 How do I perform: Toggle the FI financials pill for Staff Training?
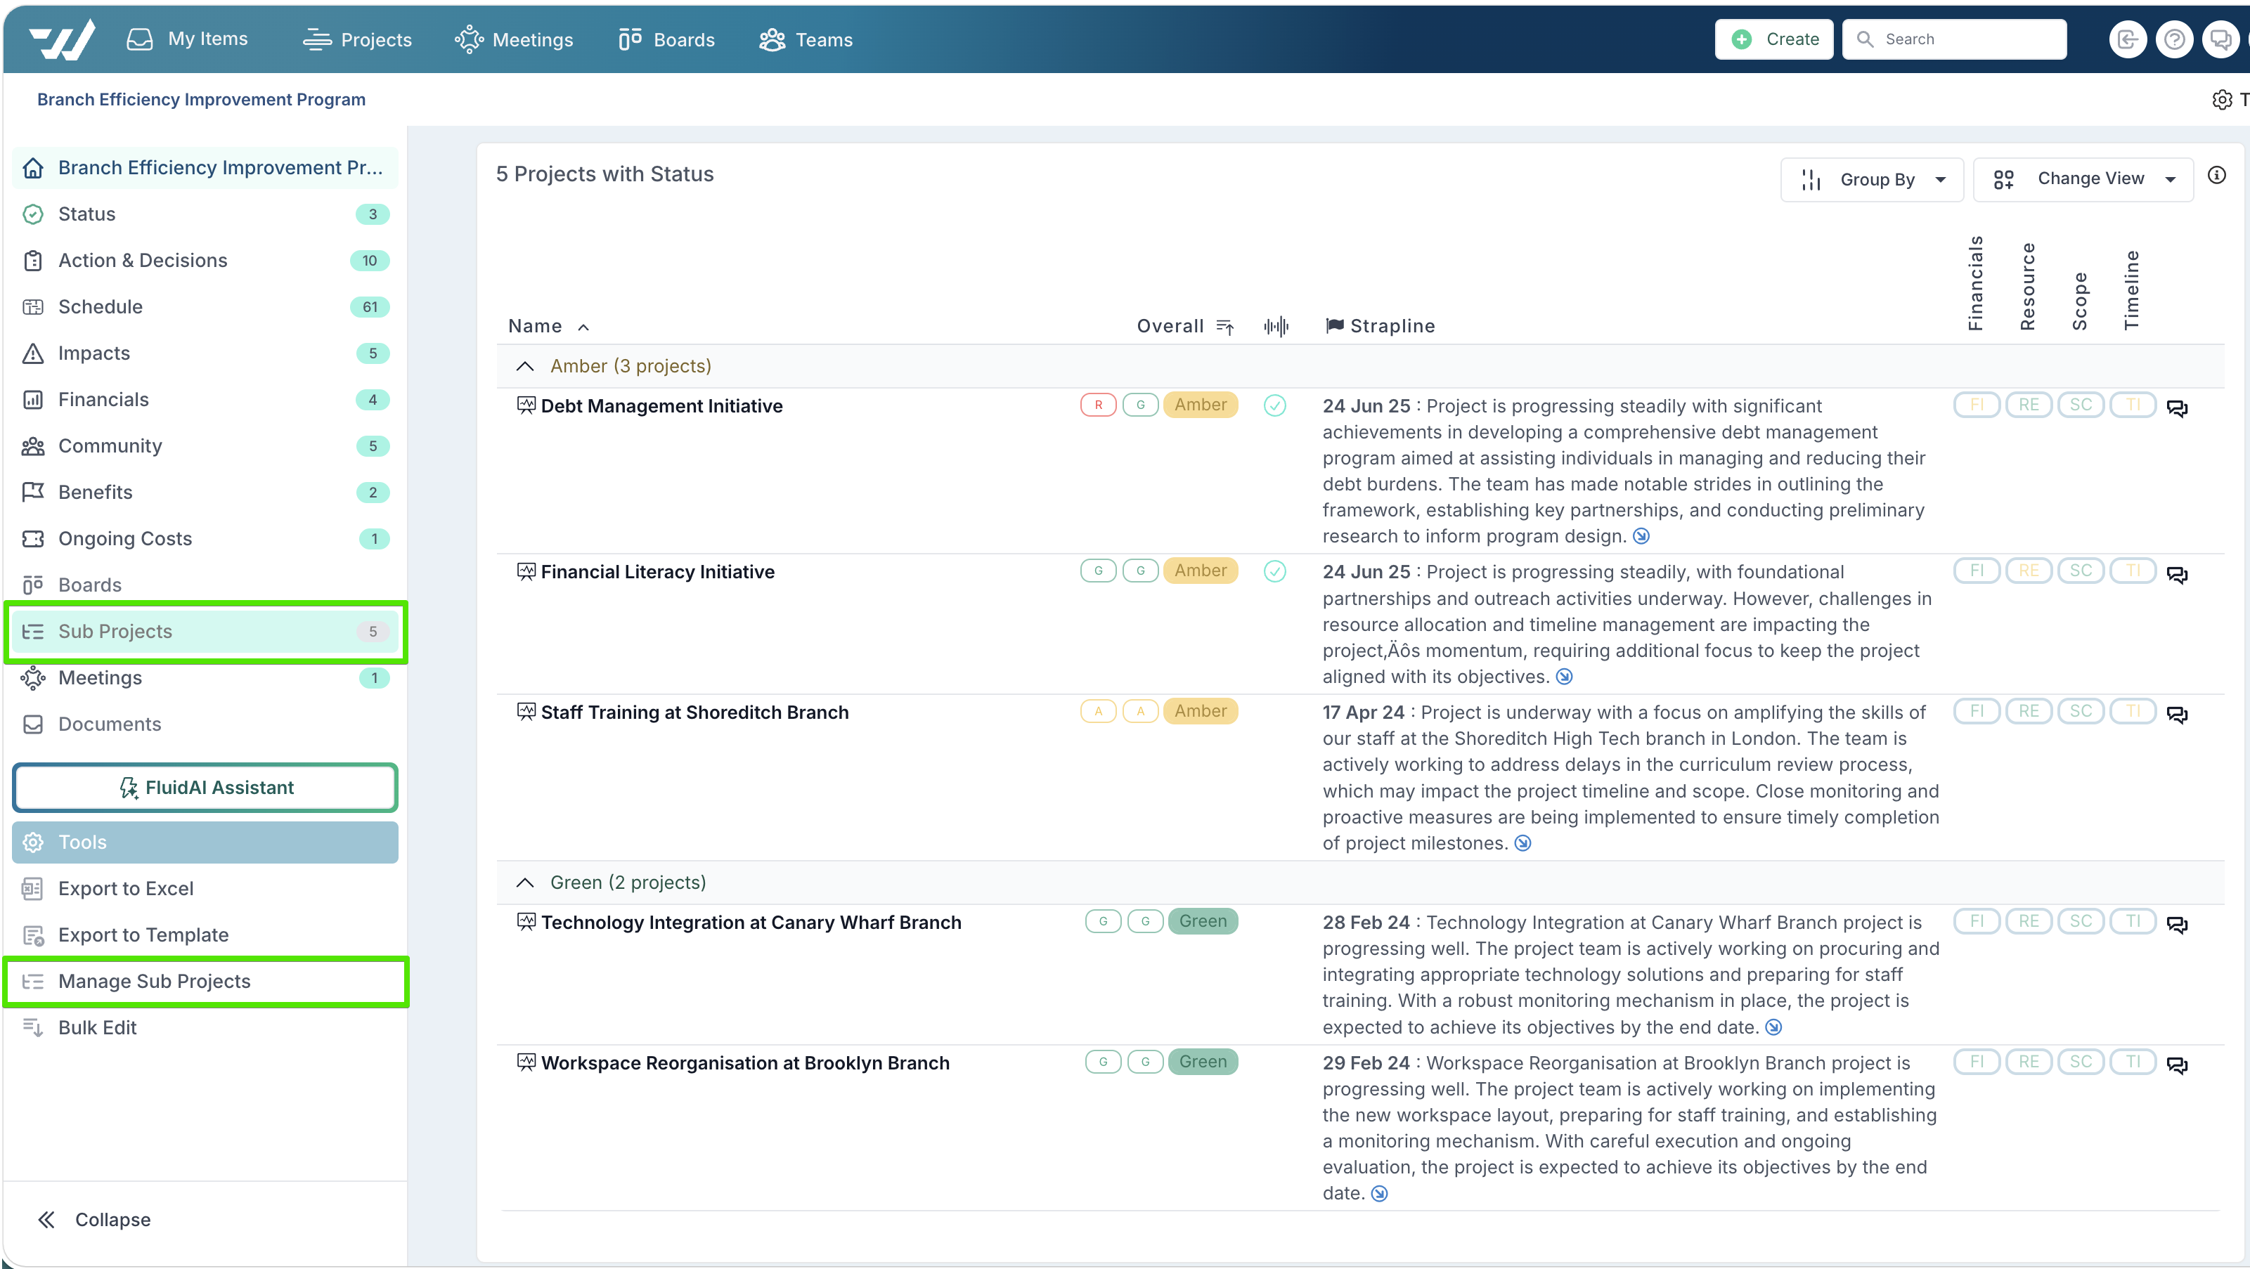pos(1977,711)
